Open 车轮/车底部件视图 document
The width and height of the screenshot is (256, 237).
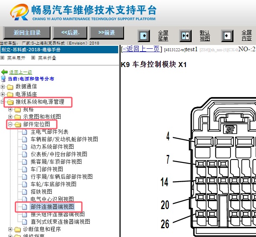click(x=53, y=184)
